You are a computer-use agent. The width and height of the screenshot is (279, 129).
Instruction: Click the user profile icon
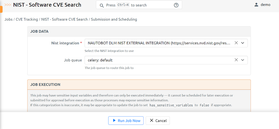(x=256, y=5)
